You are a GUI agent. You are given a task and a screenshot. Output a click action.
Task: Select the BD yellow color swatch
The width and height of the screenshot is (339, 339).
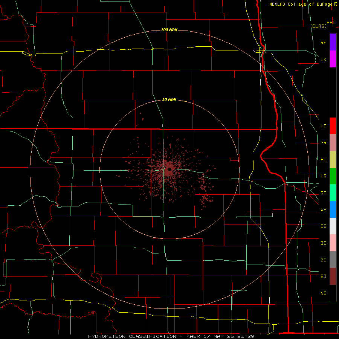click(333, 160)
